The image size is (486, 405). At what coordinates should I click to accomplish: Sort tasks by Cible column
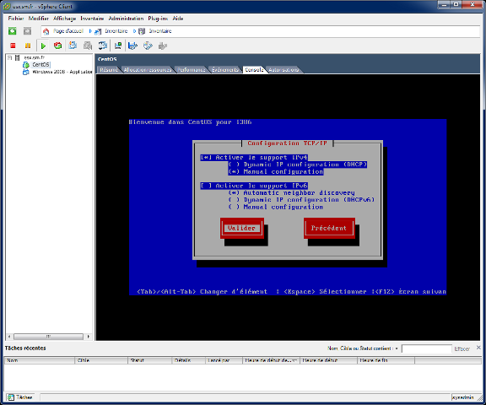coord(101,360)
